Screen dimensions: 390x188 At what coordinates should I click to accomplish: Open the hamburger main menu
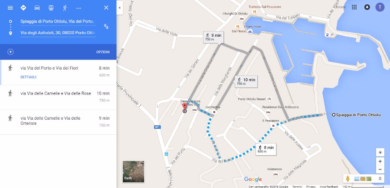point(10,8)
